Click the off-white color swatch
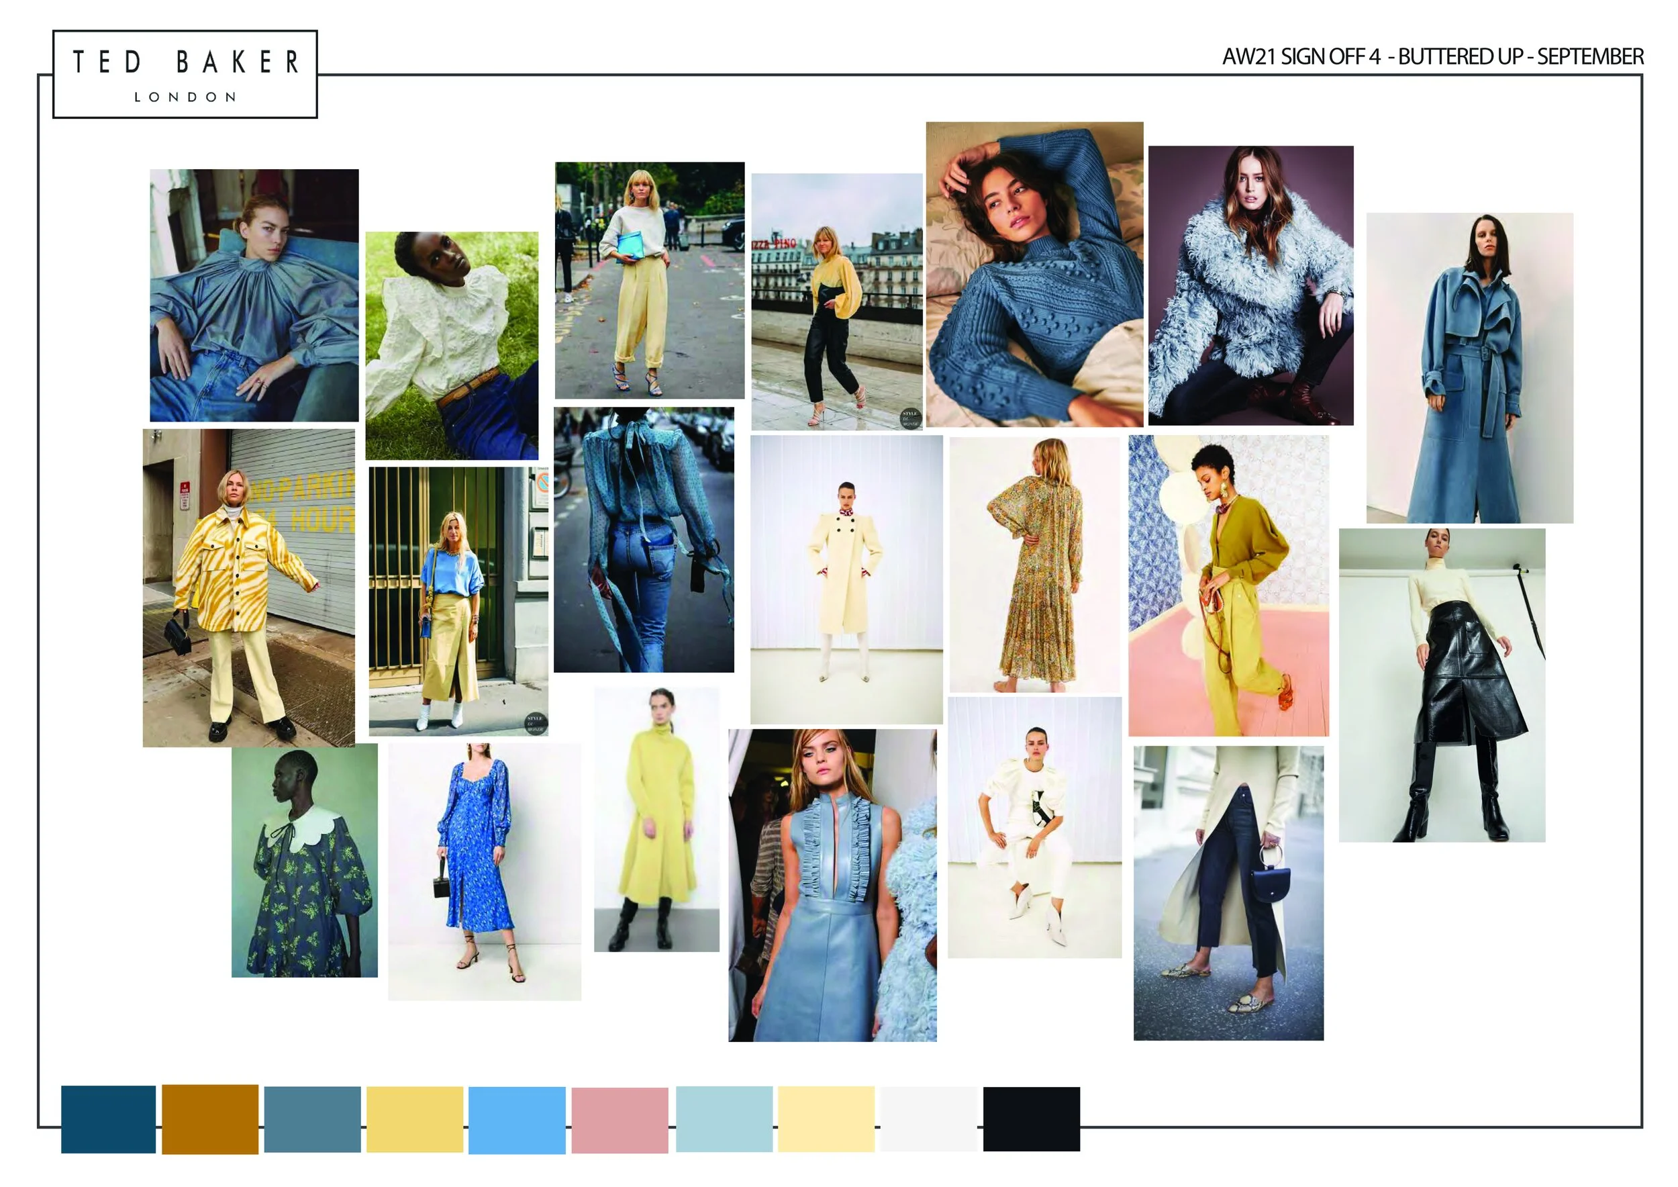This screenshot has height=1187, width=1678. [x=928, y=1119]
